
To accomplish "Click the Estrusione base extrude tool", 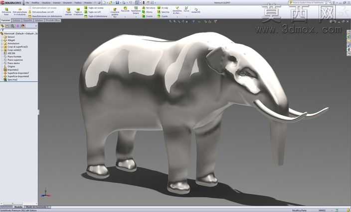I will [x=6, y=11].
